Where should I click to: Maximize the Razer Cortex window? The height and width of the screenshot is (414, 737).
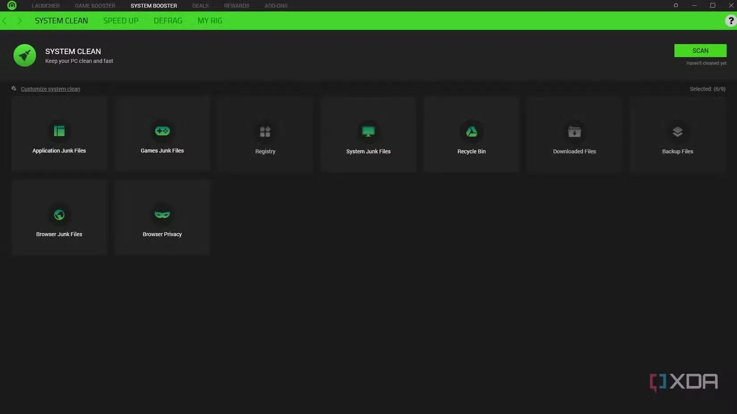[x=712, y=5]
